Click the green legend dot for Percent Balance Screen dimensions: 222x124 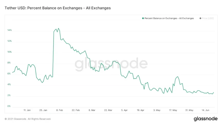coord(143,18)
